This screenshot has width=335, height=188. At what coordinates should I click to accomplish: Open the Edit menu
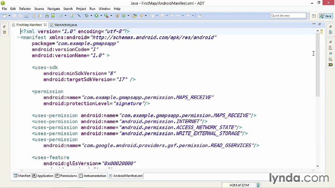coord(13,9)
